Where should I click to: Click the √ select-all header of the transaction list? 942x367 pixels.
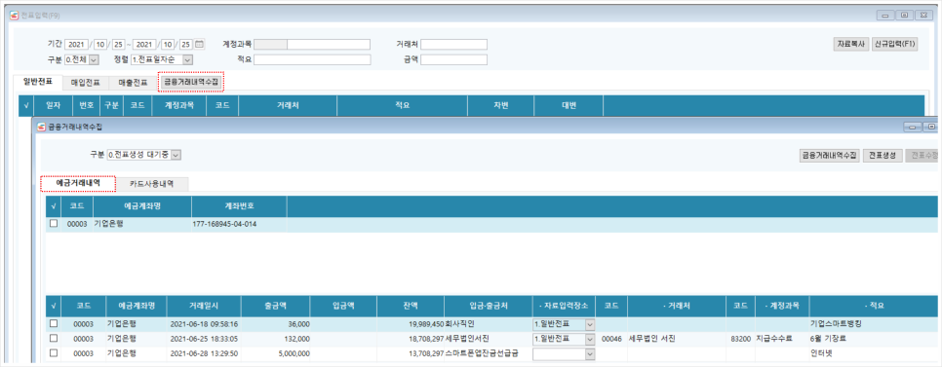pyautogui.click(x=54, y=306)
